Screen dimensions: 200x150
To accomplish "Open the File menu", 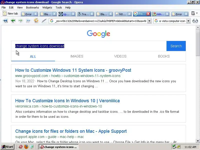I will coord(3,7).
